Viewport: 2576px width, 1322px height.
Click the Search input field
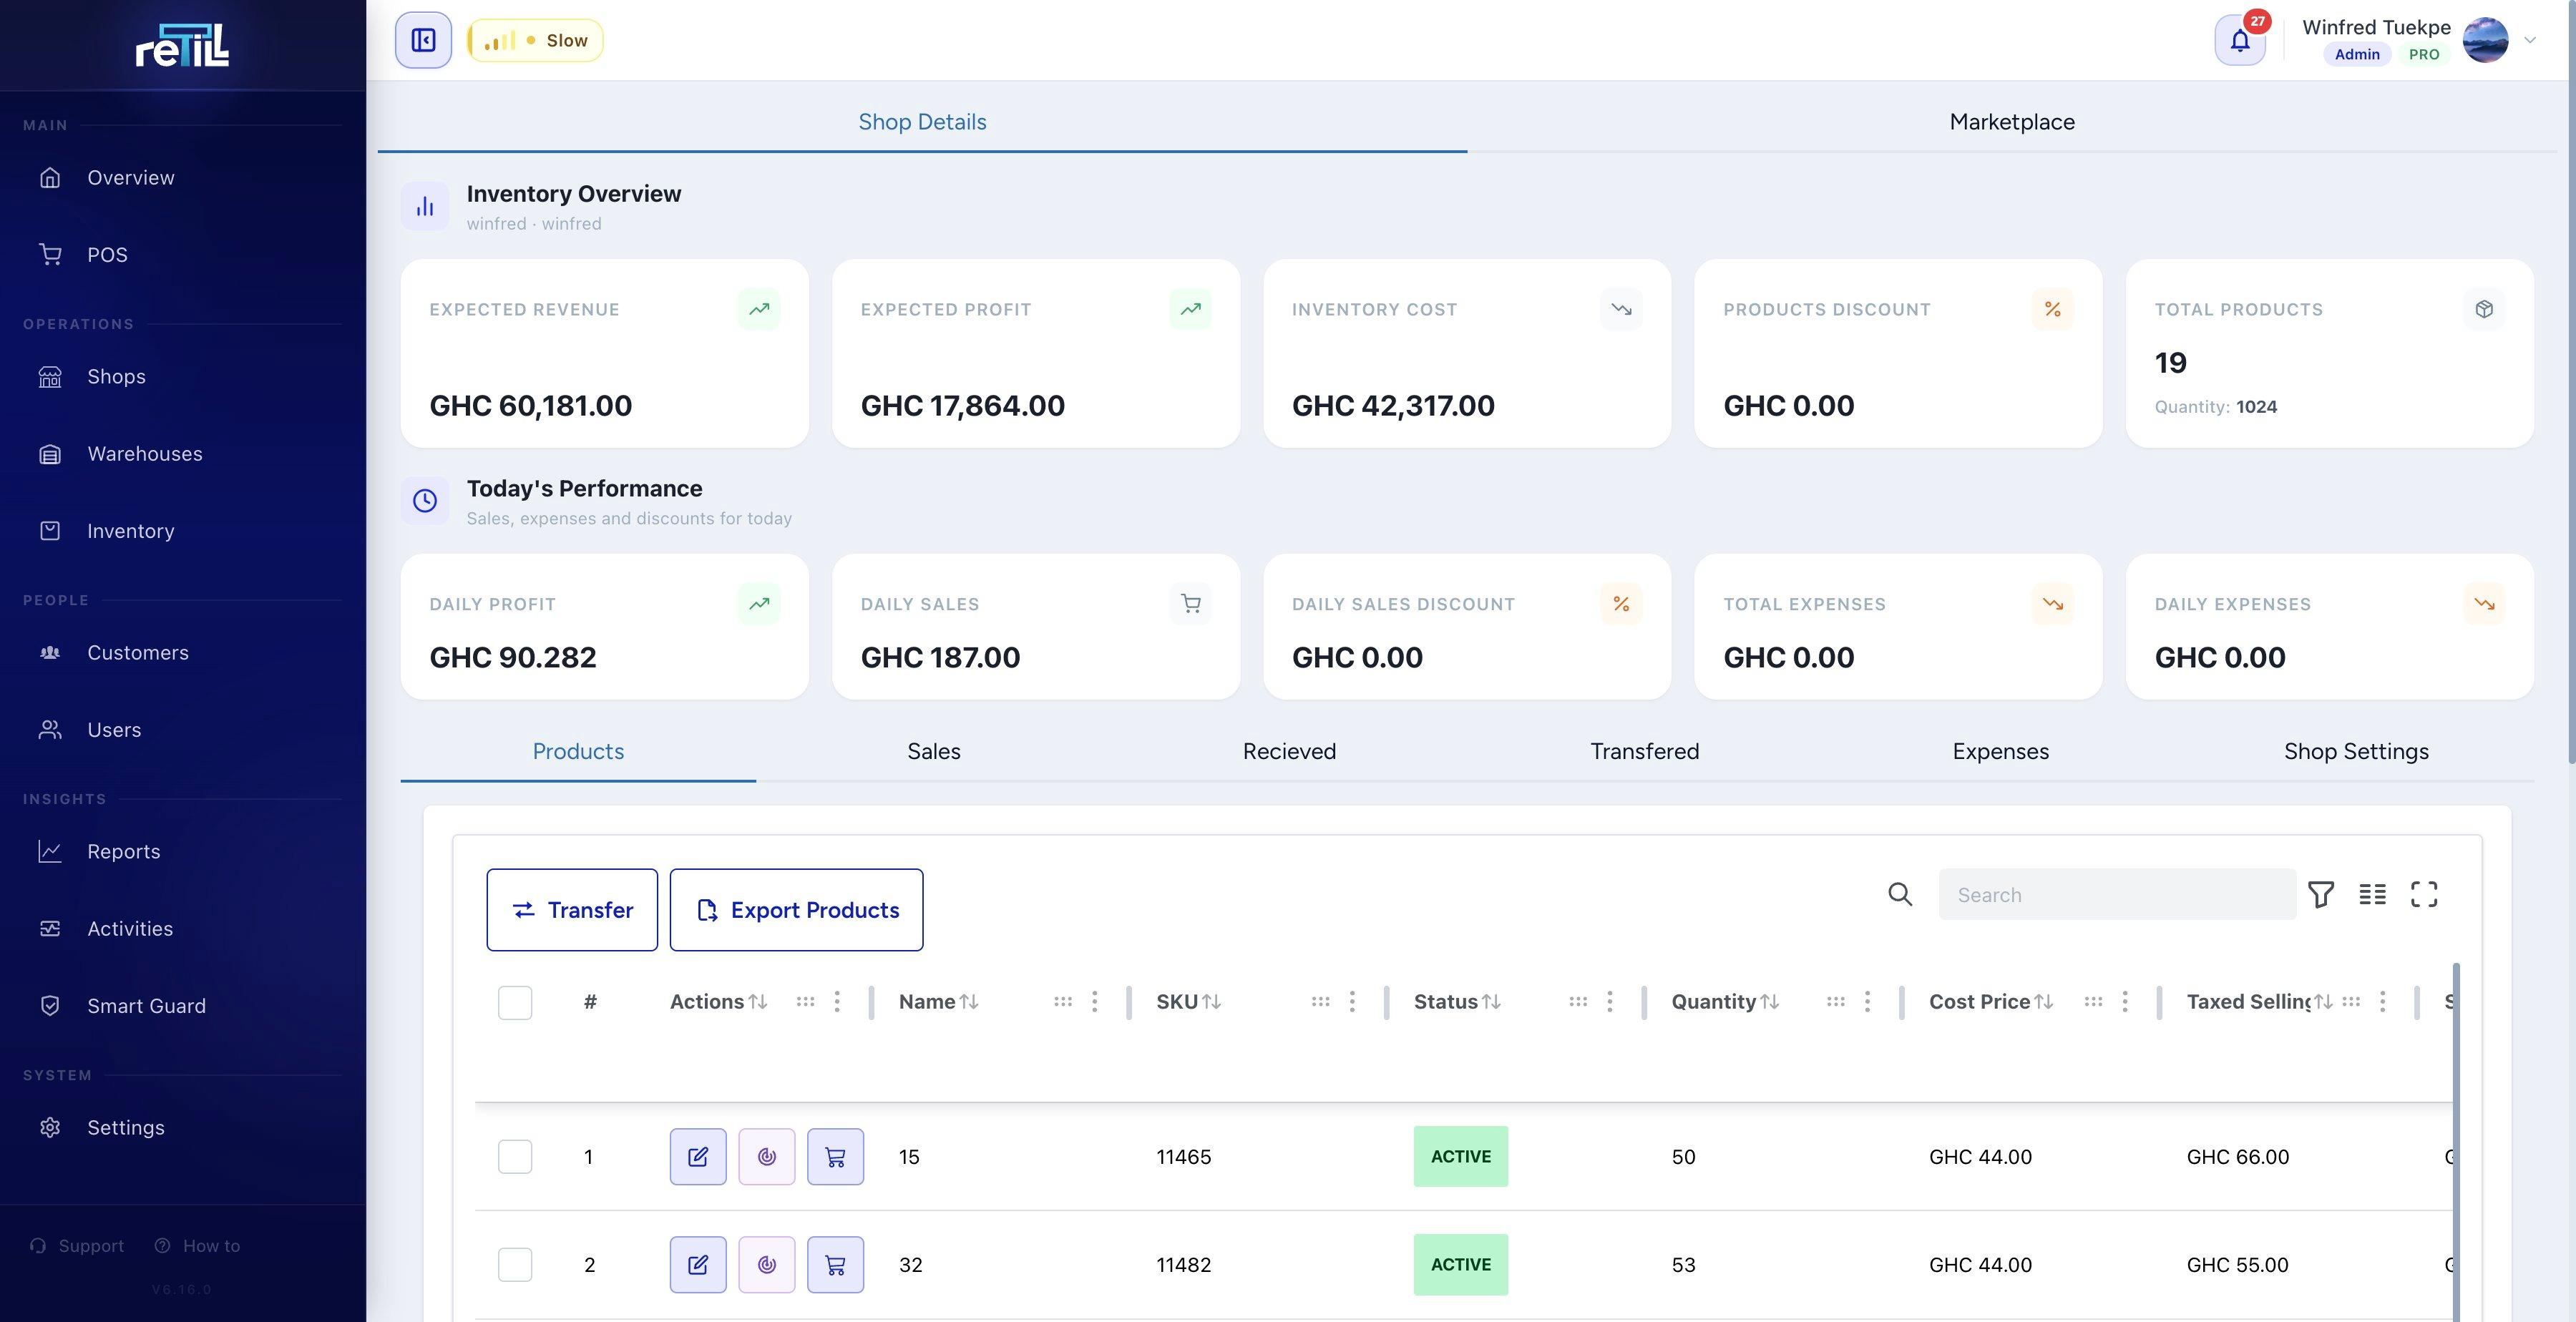tap(2117, 894)
